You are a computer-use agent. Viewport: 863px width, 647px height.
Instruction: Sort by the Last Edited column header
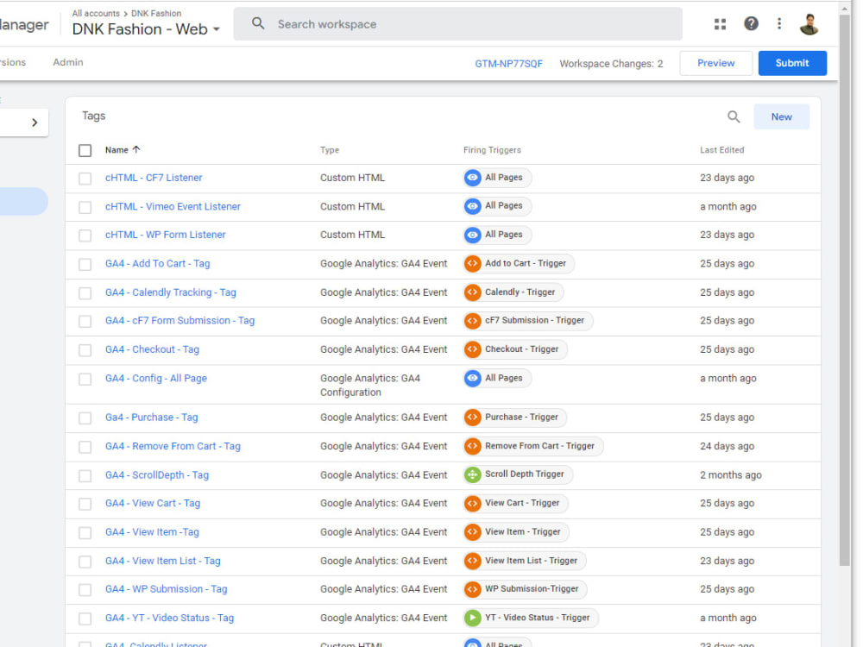click(721, 149)
